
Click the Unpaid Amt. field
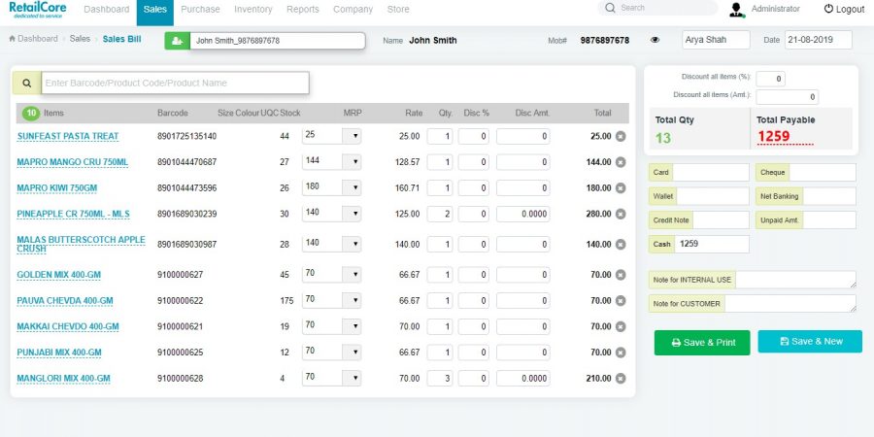click(x=829, y=220)
